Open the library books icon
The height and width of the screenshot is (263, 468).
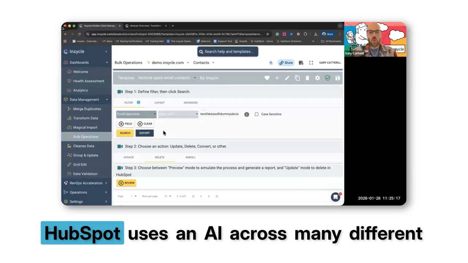301,63
